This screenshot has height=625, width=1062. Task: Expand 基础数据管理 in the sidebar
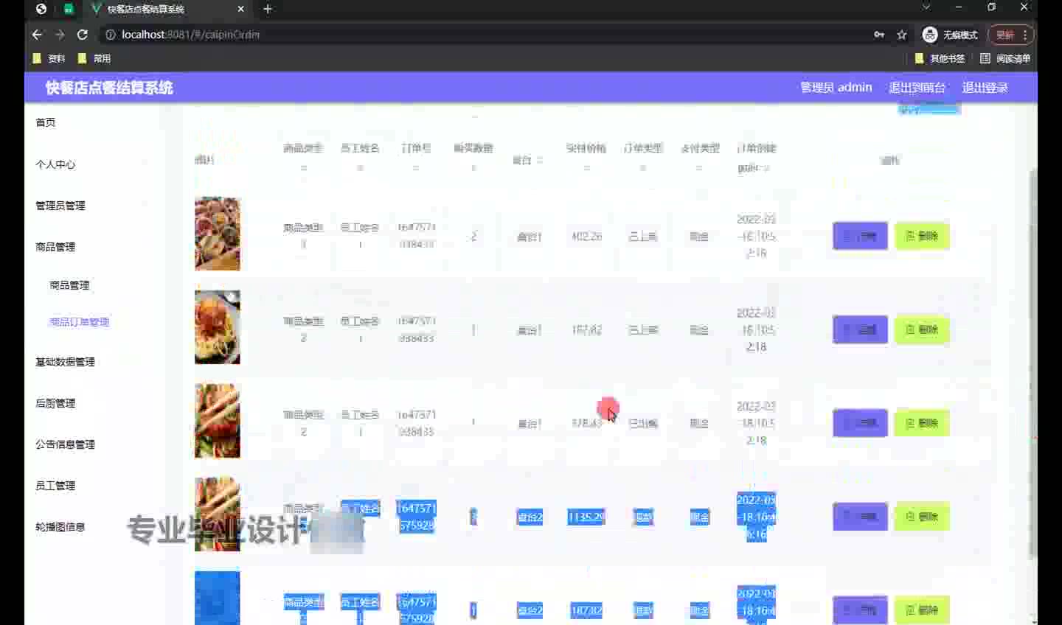pos(65,362)
